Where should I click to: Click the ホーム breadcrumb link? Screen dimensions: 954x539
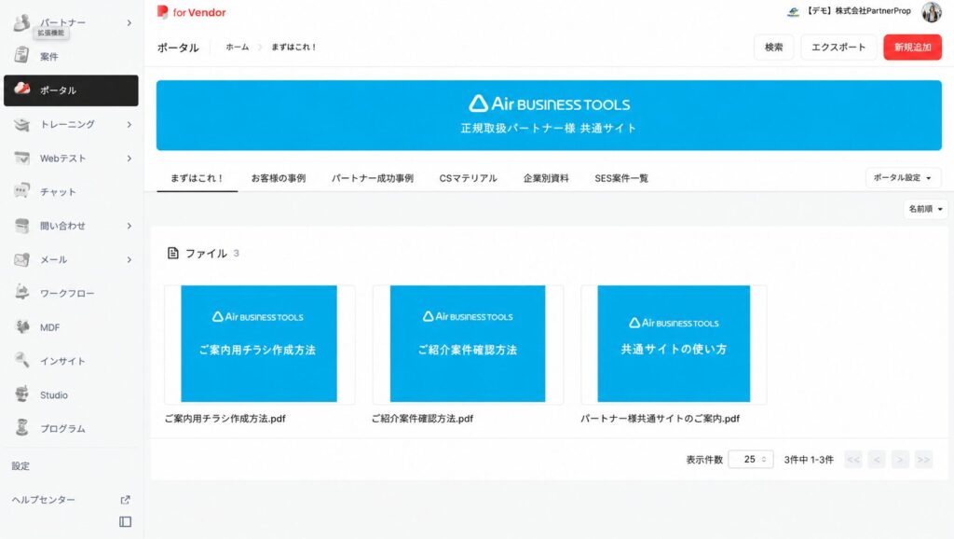coord(238,47)
